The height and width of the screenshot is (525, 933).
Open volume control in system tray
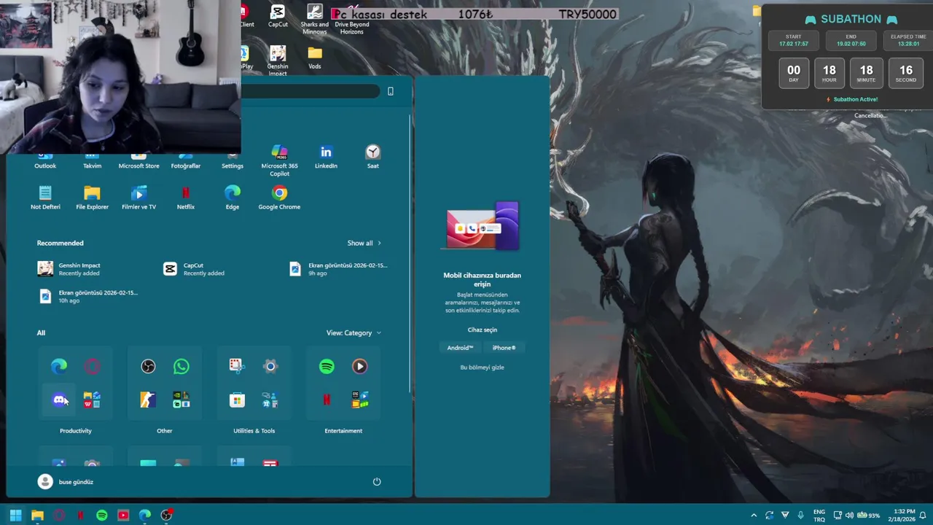pyautogui.click(x=850, y=515)
